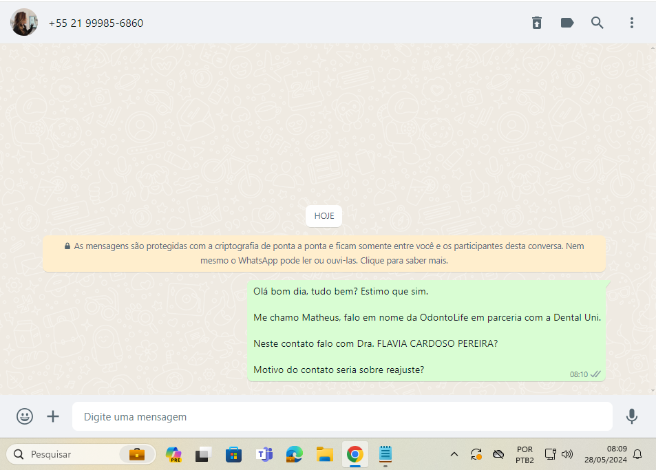Open the clock showing 08:09 28/05/2024
Screen dimensions: 656x470
pos(606,454)
